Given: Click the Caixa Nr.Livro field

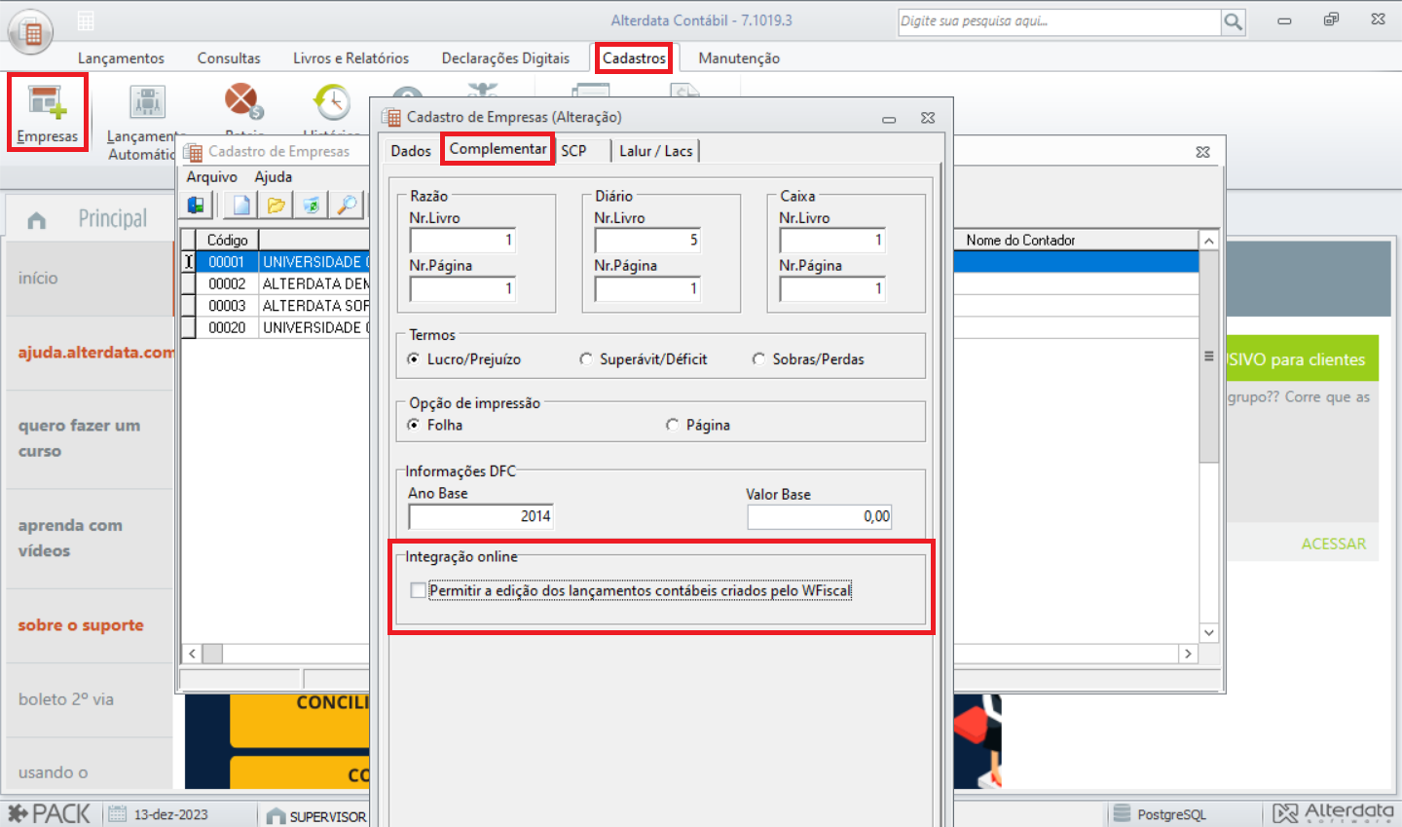Looking at the screenshot, I should pos(832,240).
